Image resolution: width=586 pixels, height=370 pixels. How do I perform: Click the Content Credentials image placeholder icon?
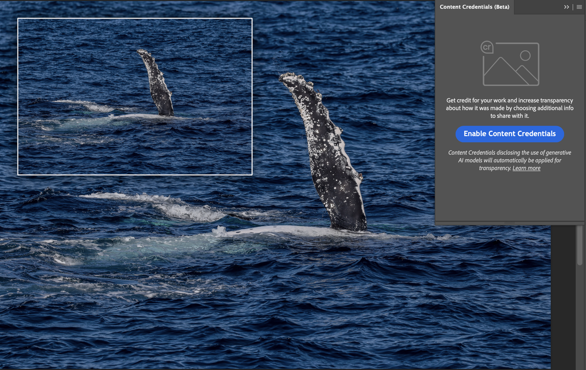point(510,63)
